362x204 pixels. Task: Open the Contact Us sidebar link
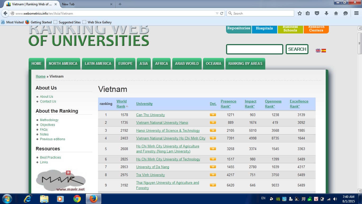tap(48, 101)
